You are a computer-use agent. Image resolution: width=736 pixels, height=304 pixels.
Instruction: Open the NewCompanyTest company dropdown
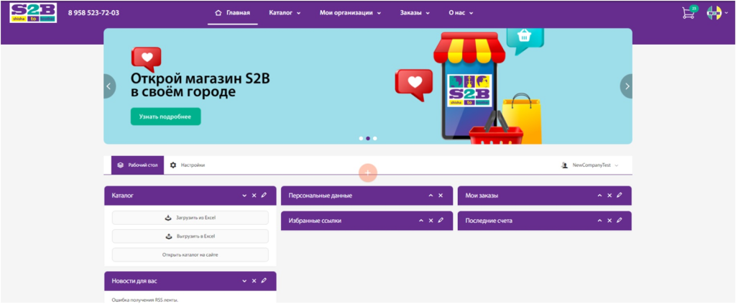point(589,165)
